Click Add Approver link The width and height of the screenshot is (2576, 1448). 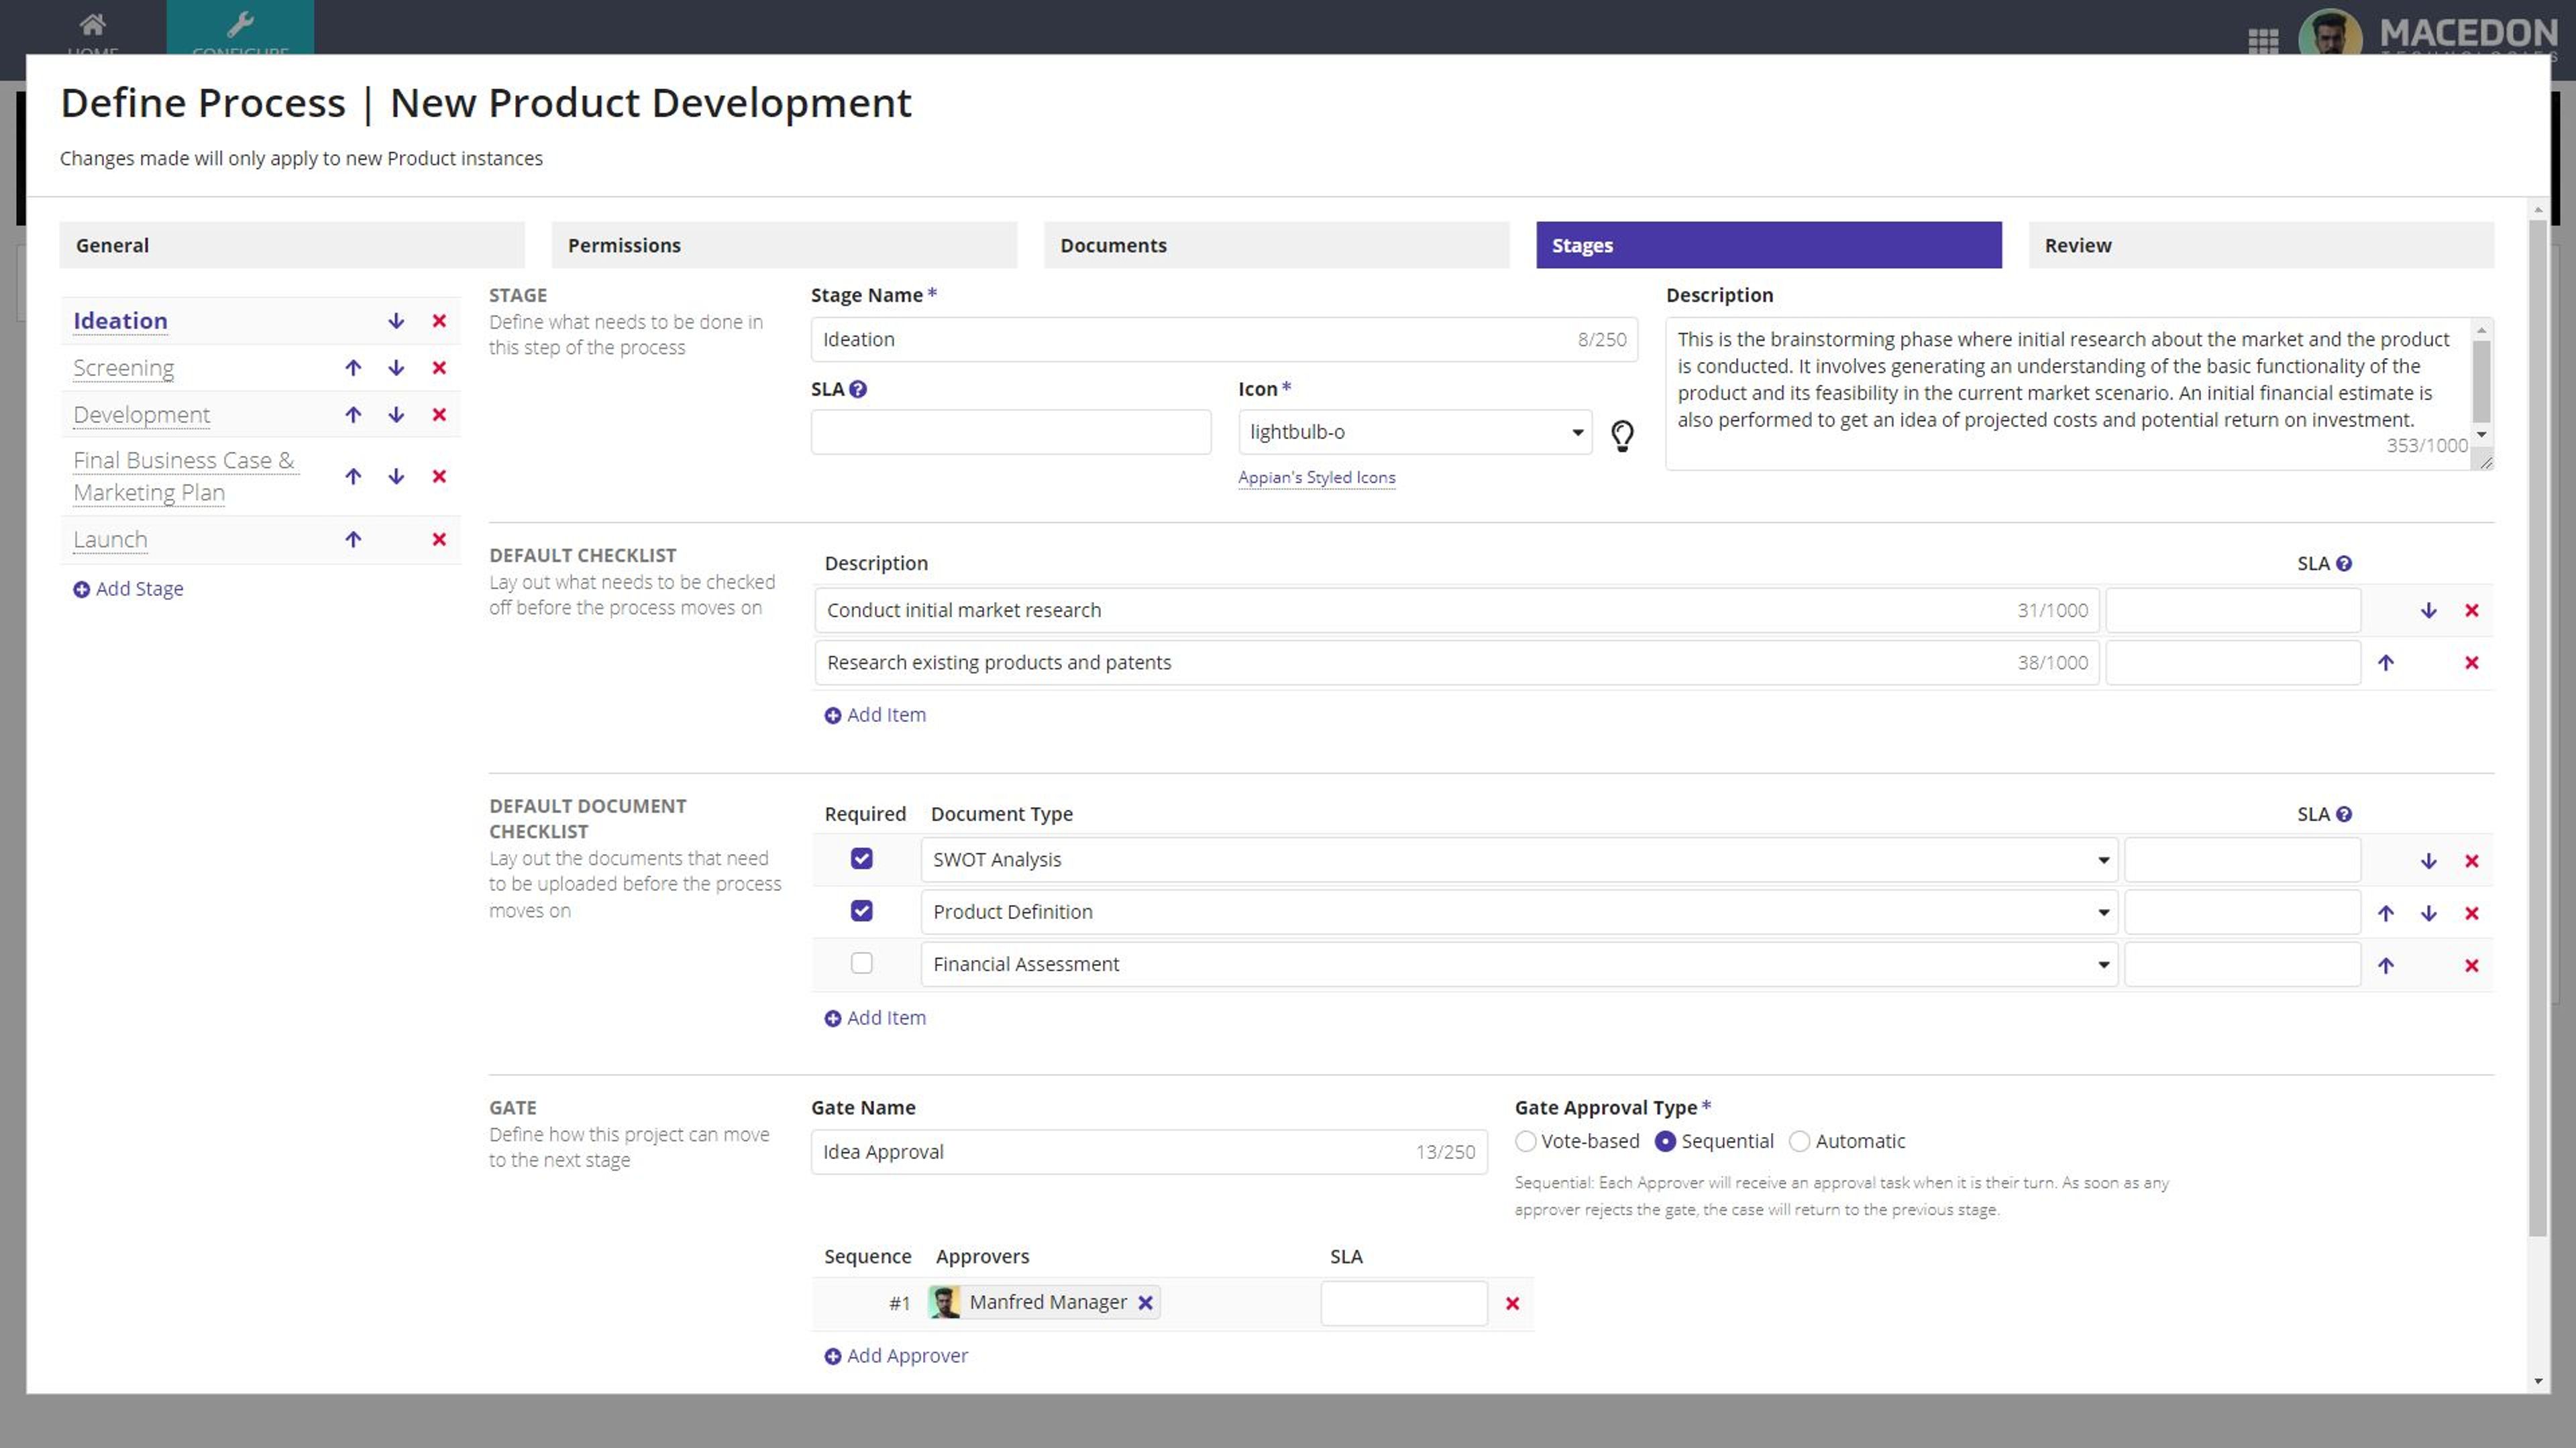(896, 1355)
